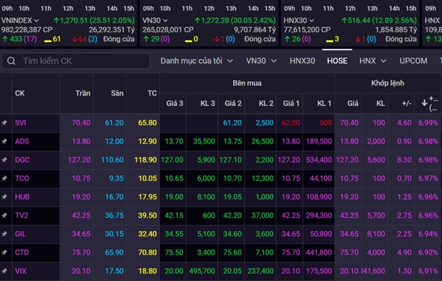This screenshot has height=281, width=442.
Task: Toggle the pin for DGC stock
Action: coord(4,160)
